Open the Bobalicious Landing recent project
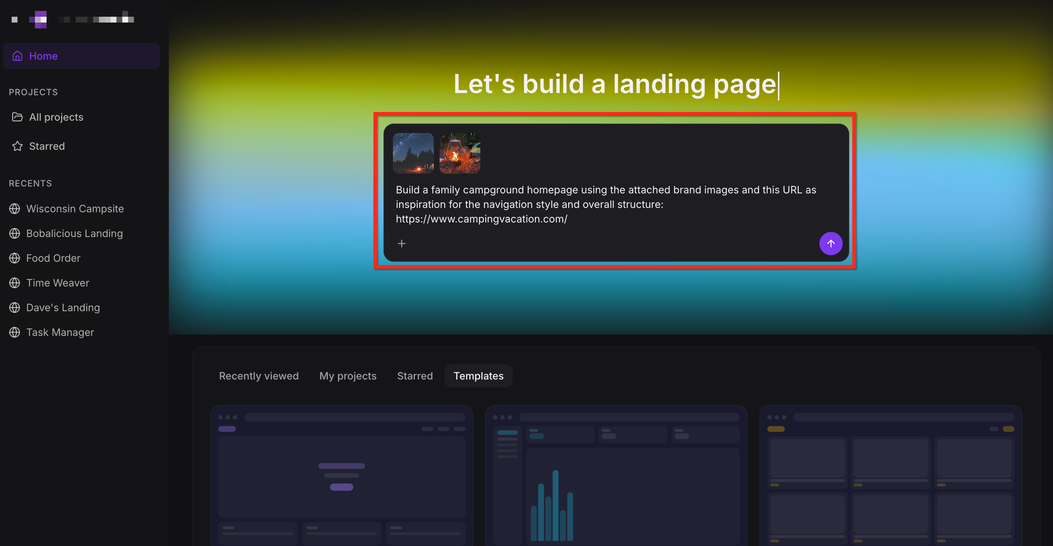This screenshot has width=1053, height=546. [x=74, y=234]
